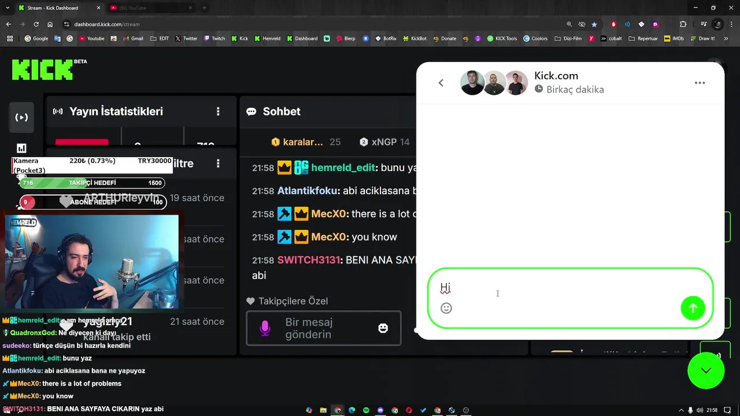Open emoji picker in Kick.com message box
The width and height of the screenshot is (740, 416).
point(446,309)
